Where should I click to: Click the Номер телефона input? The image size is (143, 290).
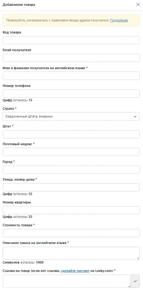click(71, 93)
